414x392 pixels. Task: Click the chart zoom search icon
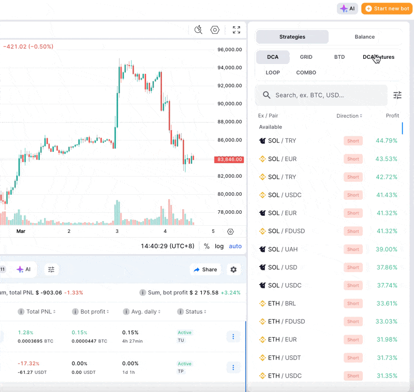[198, 30]
